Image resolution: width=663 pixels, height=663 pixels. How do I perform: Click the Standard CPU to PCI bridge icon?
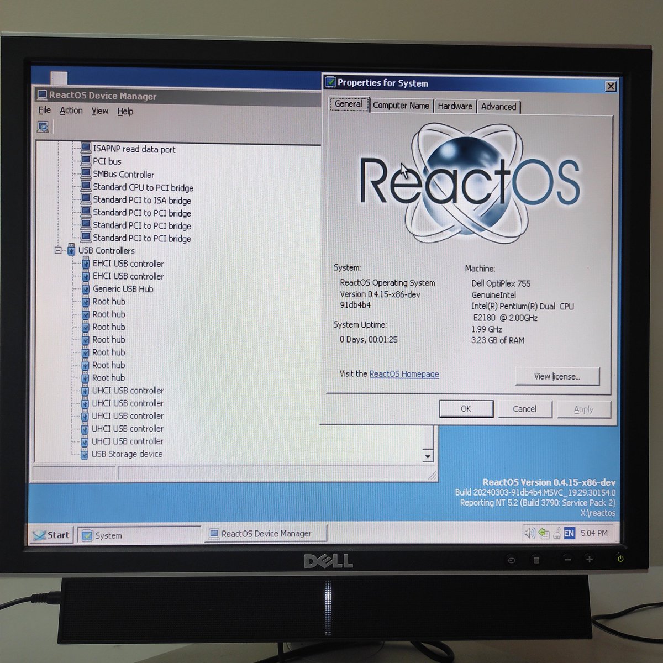tap(86, 187)
